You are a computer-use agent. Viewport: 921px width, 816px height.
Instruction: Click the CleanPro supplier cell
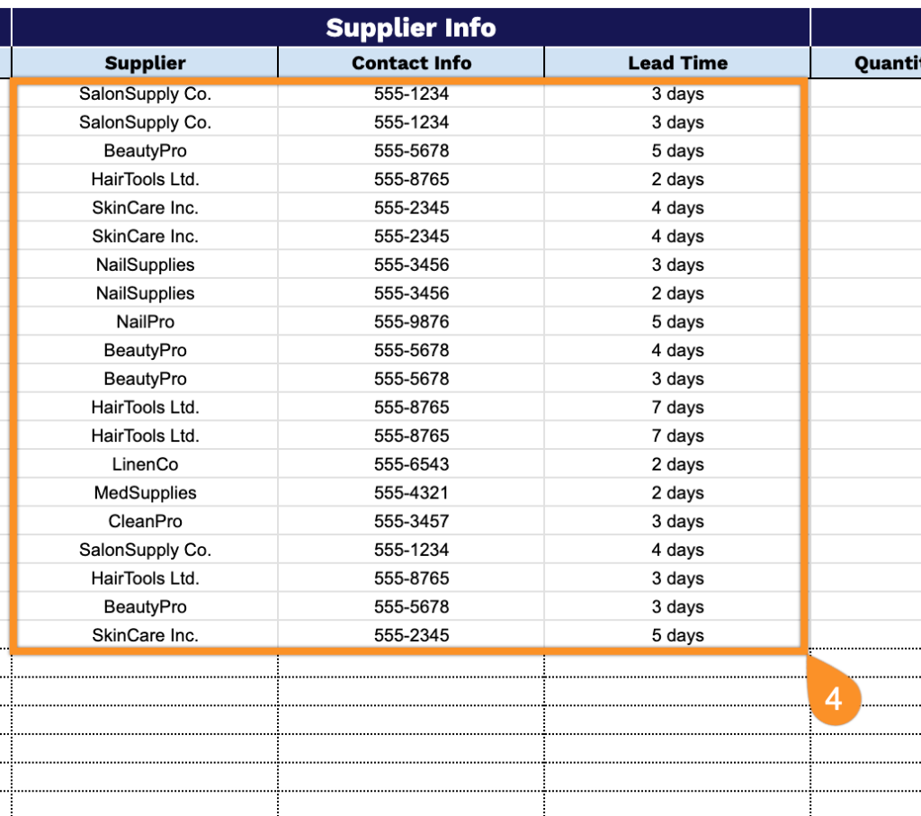pos(145,522)
